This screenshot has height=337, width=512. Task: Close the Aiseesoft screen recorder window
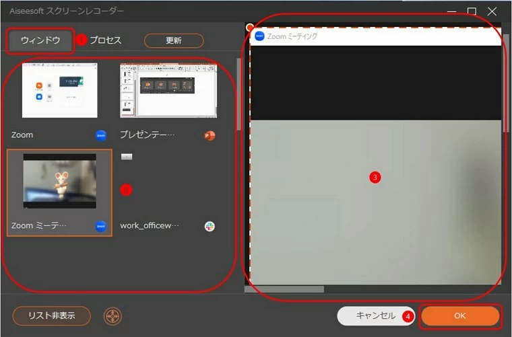tap(492, 11)
